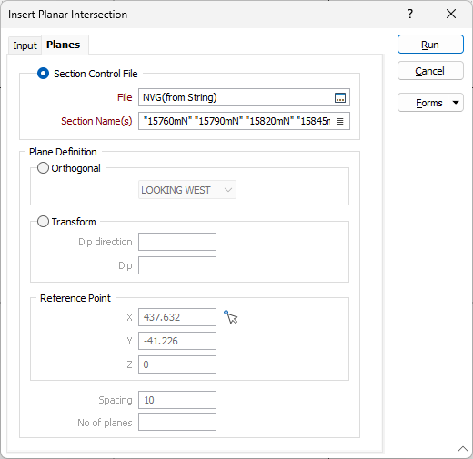Open the Section Name(s) list icon
The width and height of the screenshot is (473, 459).
pyautogui.click(x=340, y=121)
